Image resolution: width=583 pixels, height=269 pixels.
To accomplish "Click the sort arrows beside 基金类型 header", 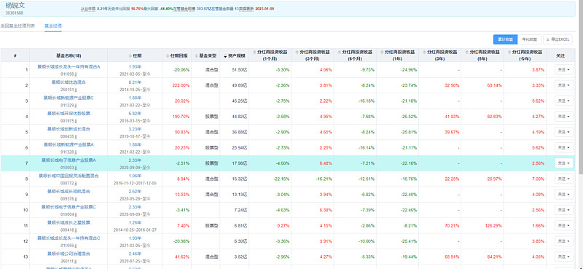I will (197, 55).
